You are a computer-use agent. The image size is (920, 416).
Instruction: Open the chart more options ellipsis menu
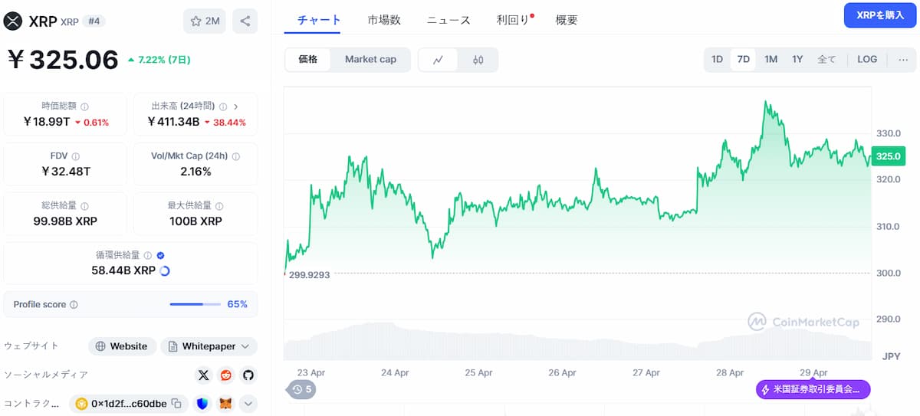click(902, 60)
